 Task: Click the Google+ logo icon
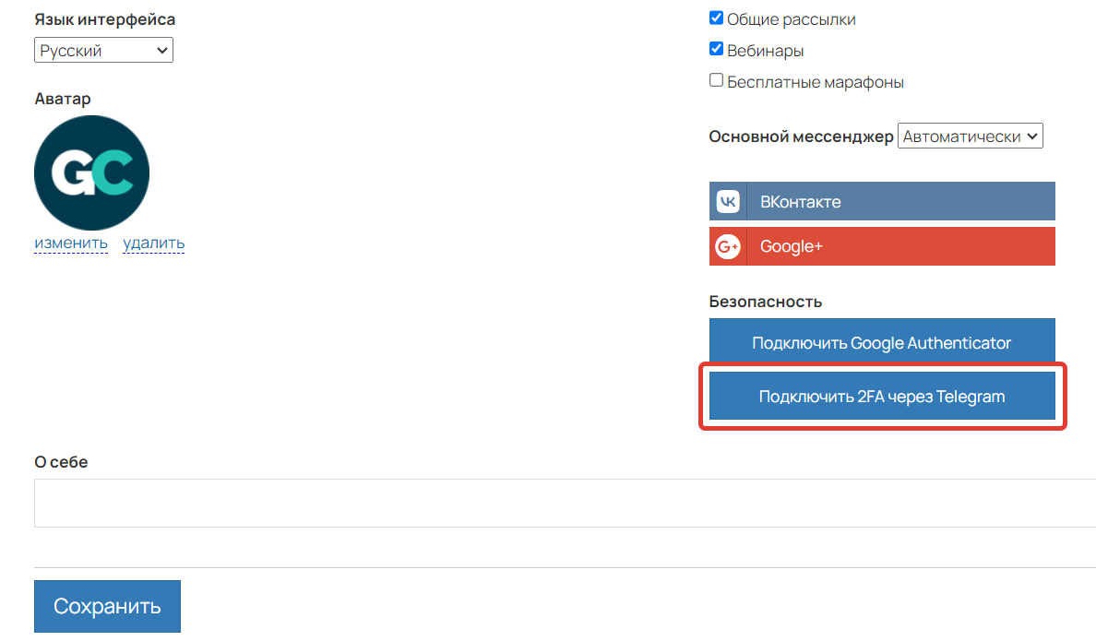pos(728,246)
